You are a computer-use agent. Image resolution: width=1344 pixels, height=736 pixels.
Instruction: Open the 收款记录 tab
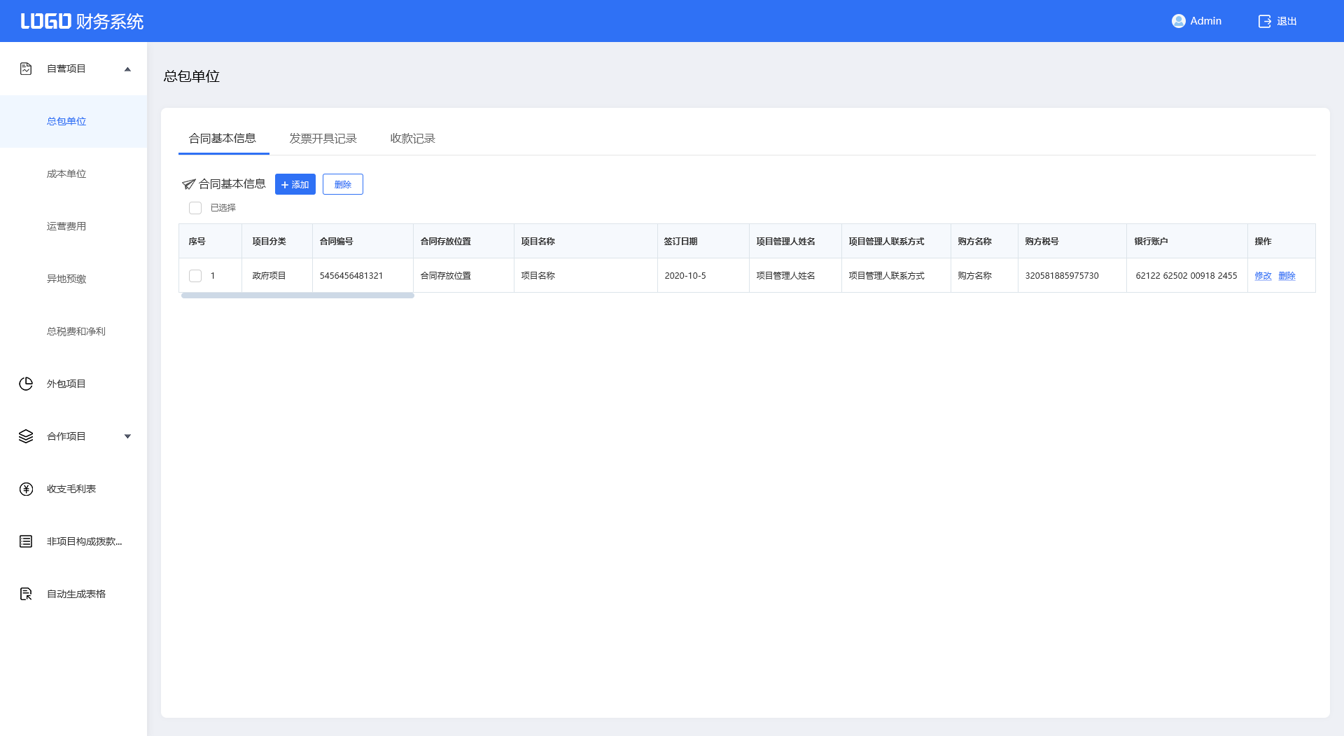pos(412,139)
